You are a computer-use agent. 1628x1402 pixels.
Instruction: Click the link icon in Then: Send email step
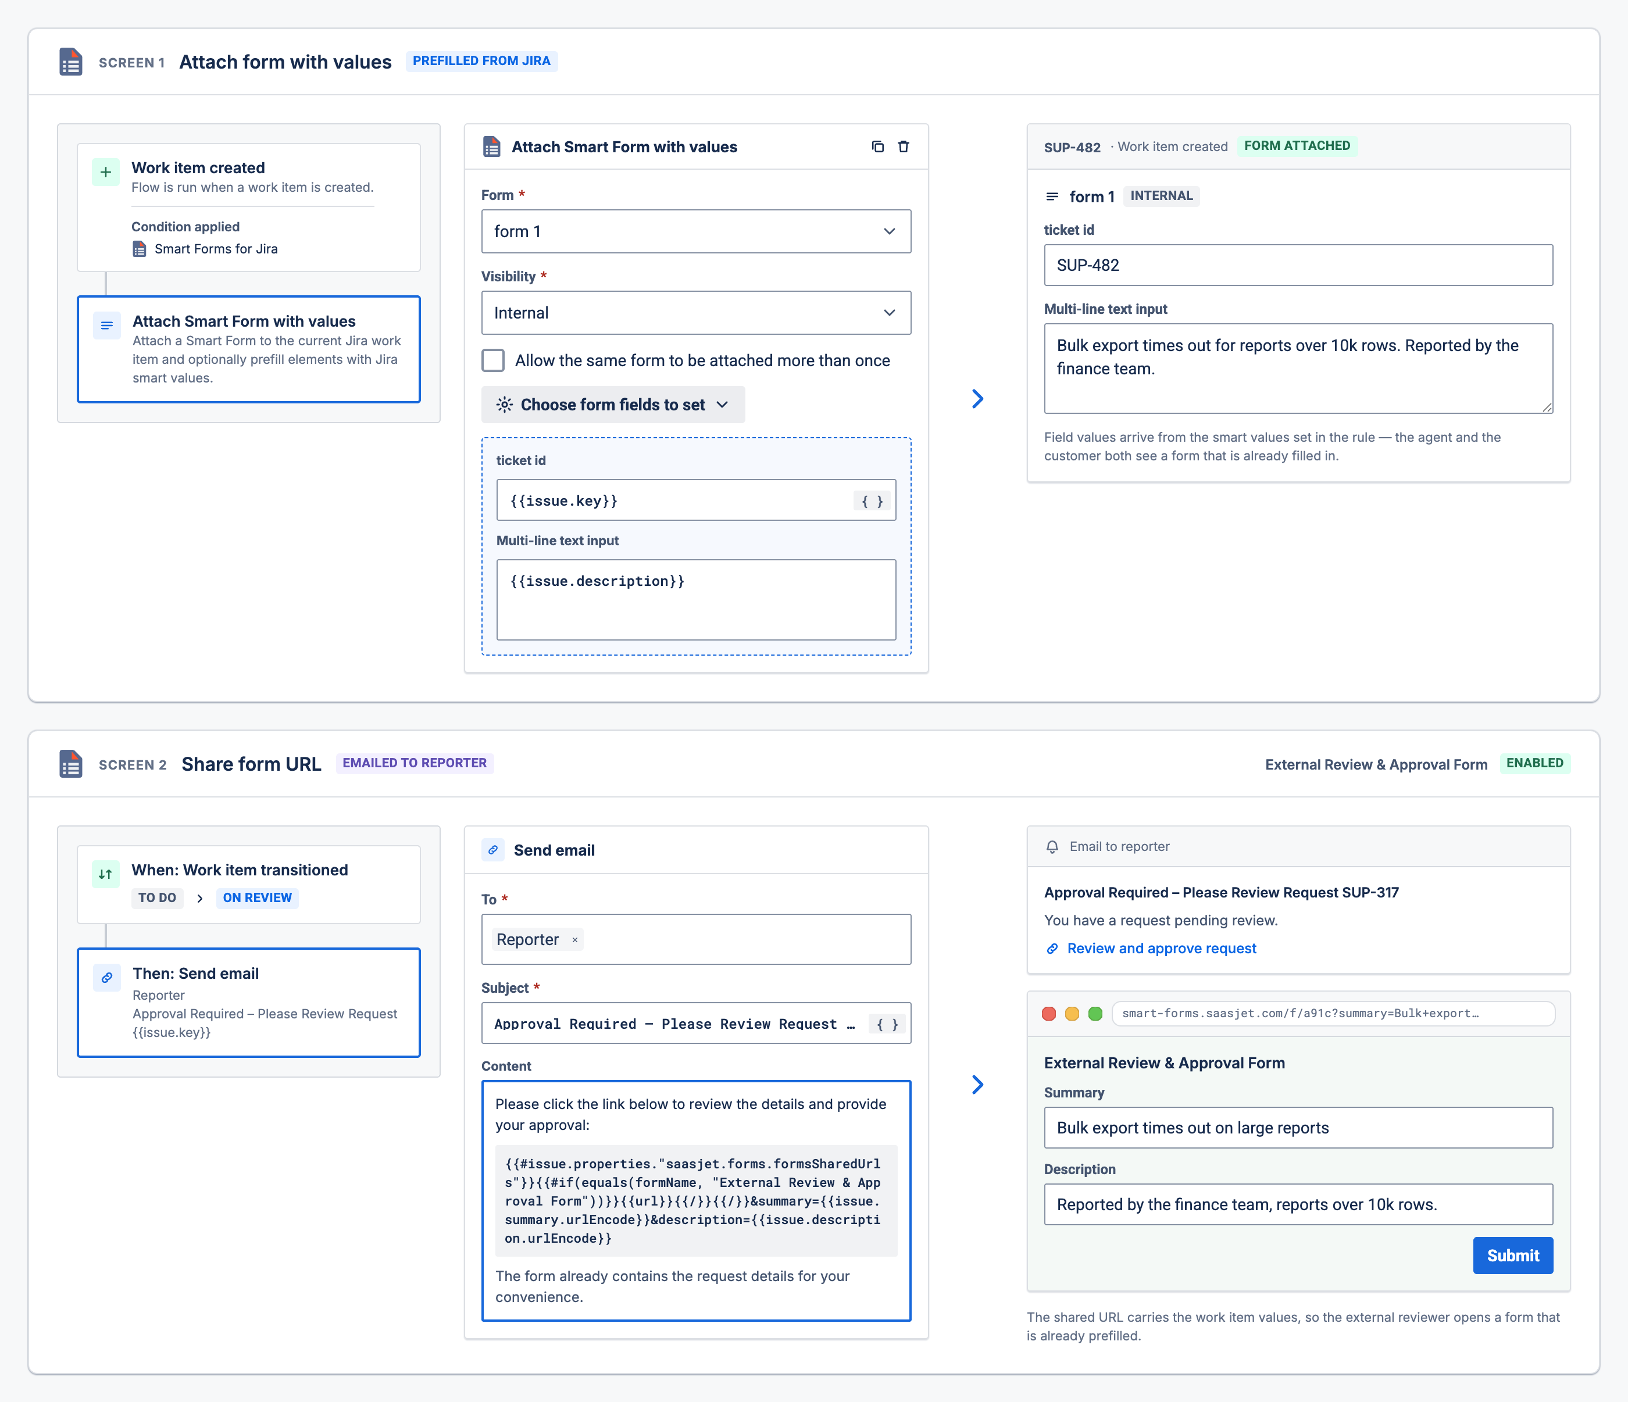pyautogui.click(x=107, y=978)
